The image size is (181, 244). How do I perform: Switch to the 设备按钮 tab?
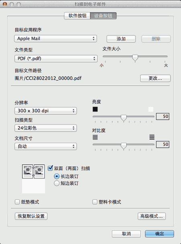103,16
